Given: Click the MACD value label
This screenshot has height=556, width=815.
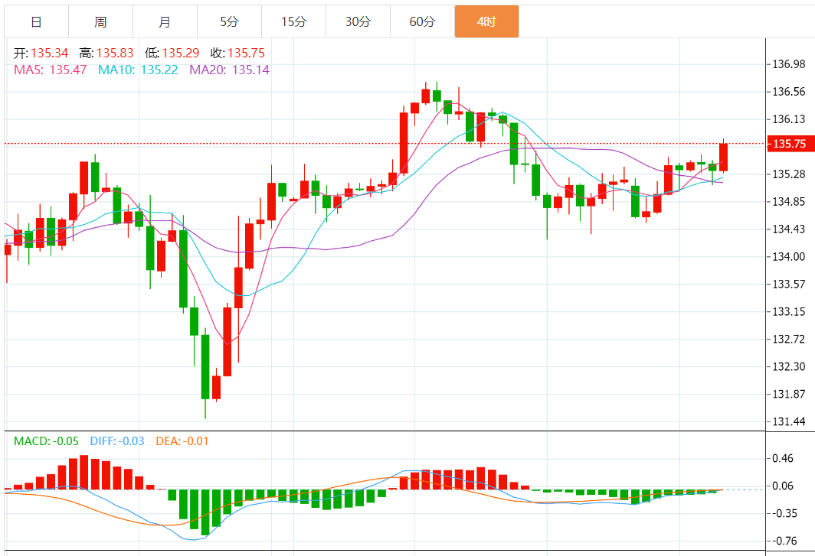Looking at the screenshot, I should point(46,441).
